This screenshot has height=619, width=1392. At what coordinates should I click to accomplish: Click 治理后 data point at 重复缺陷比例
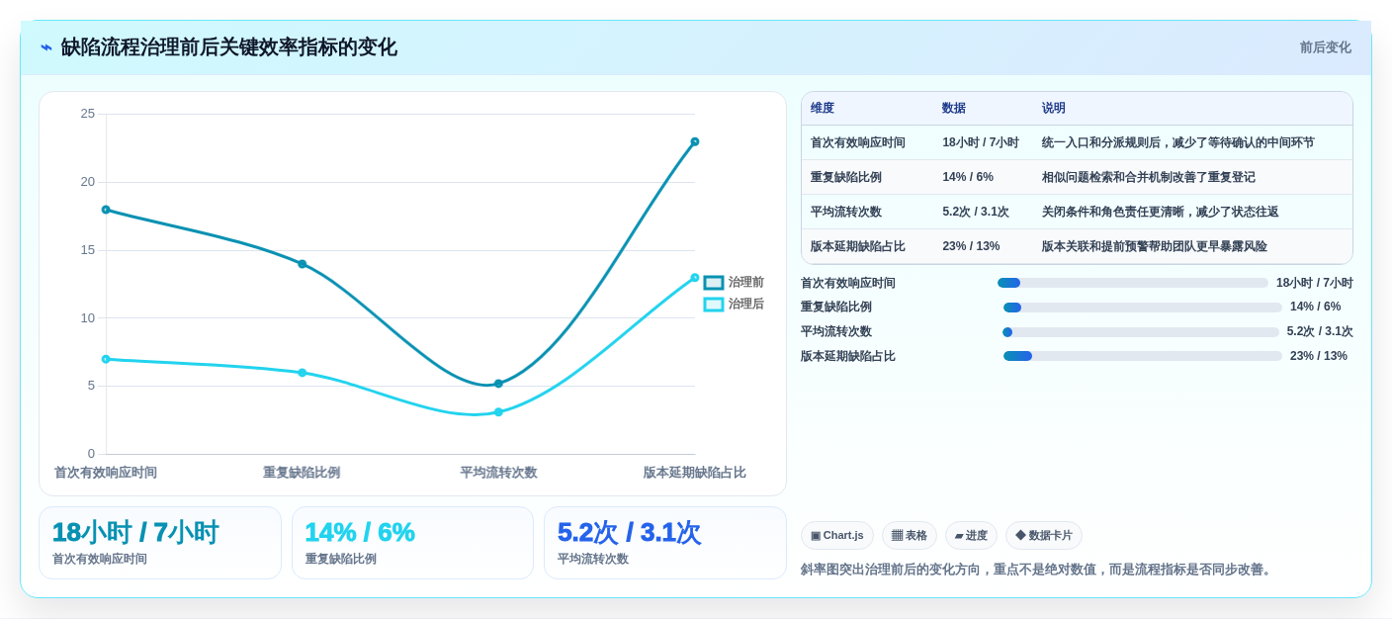coord(303,373)
